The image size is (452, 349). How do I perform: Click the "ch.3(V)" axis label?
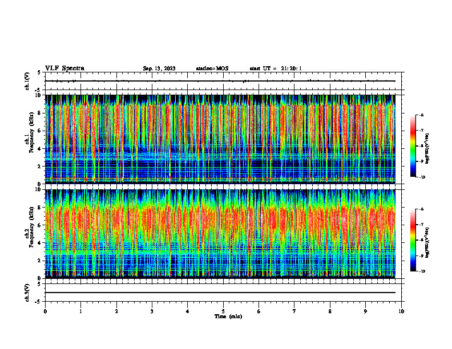[x=27, y=293]
